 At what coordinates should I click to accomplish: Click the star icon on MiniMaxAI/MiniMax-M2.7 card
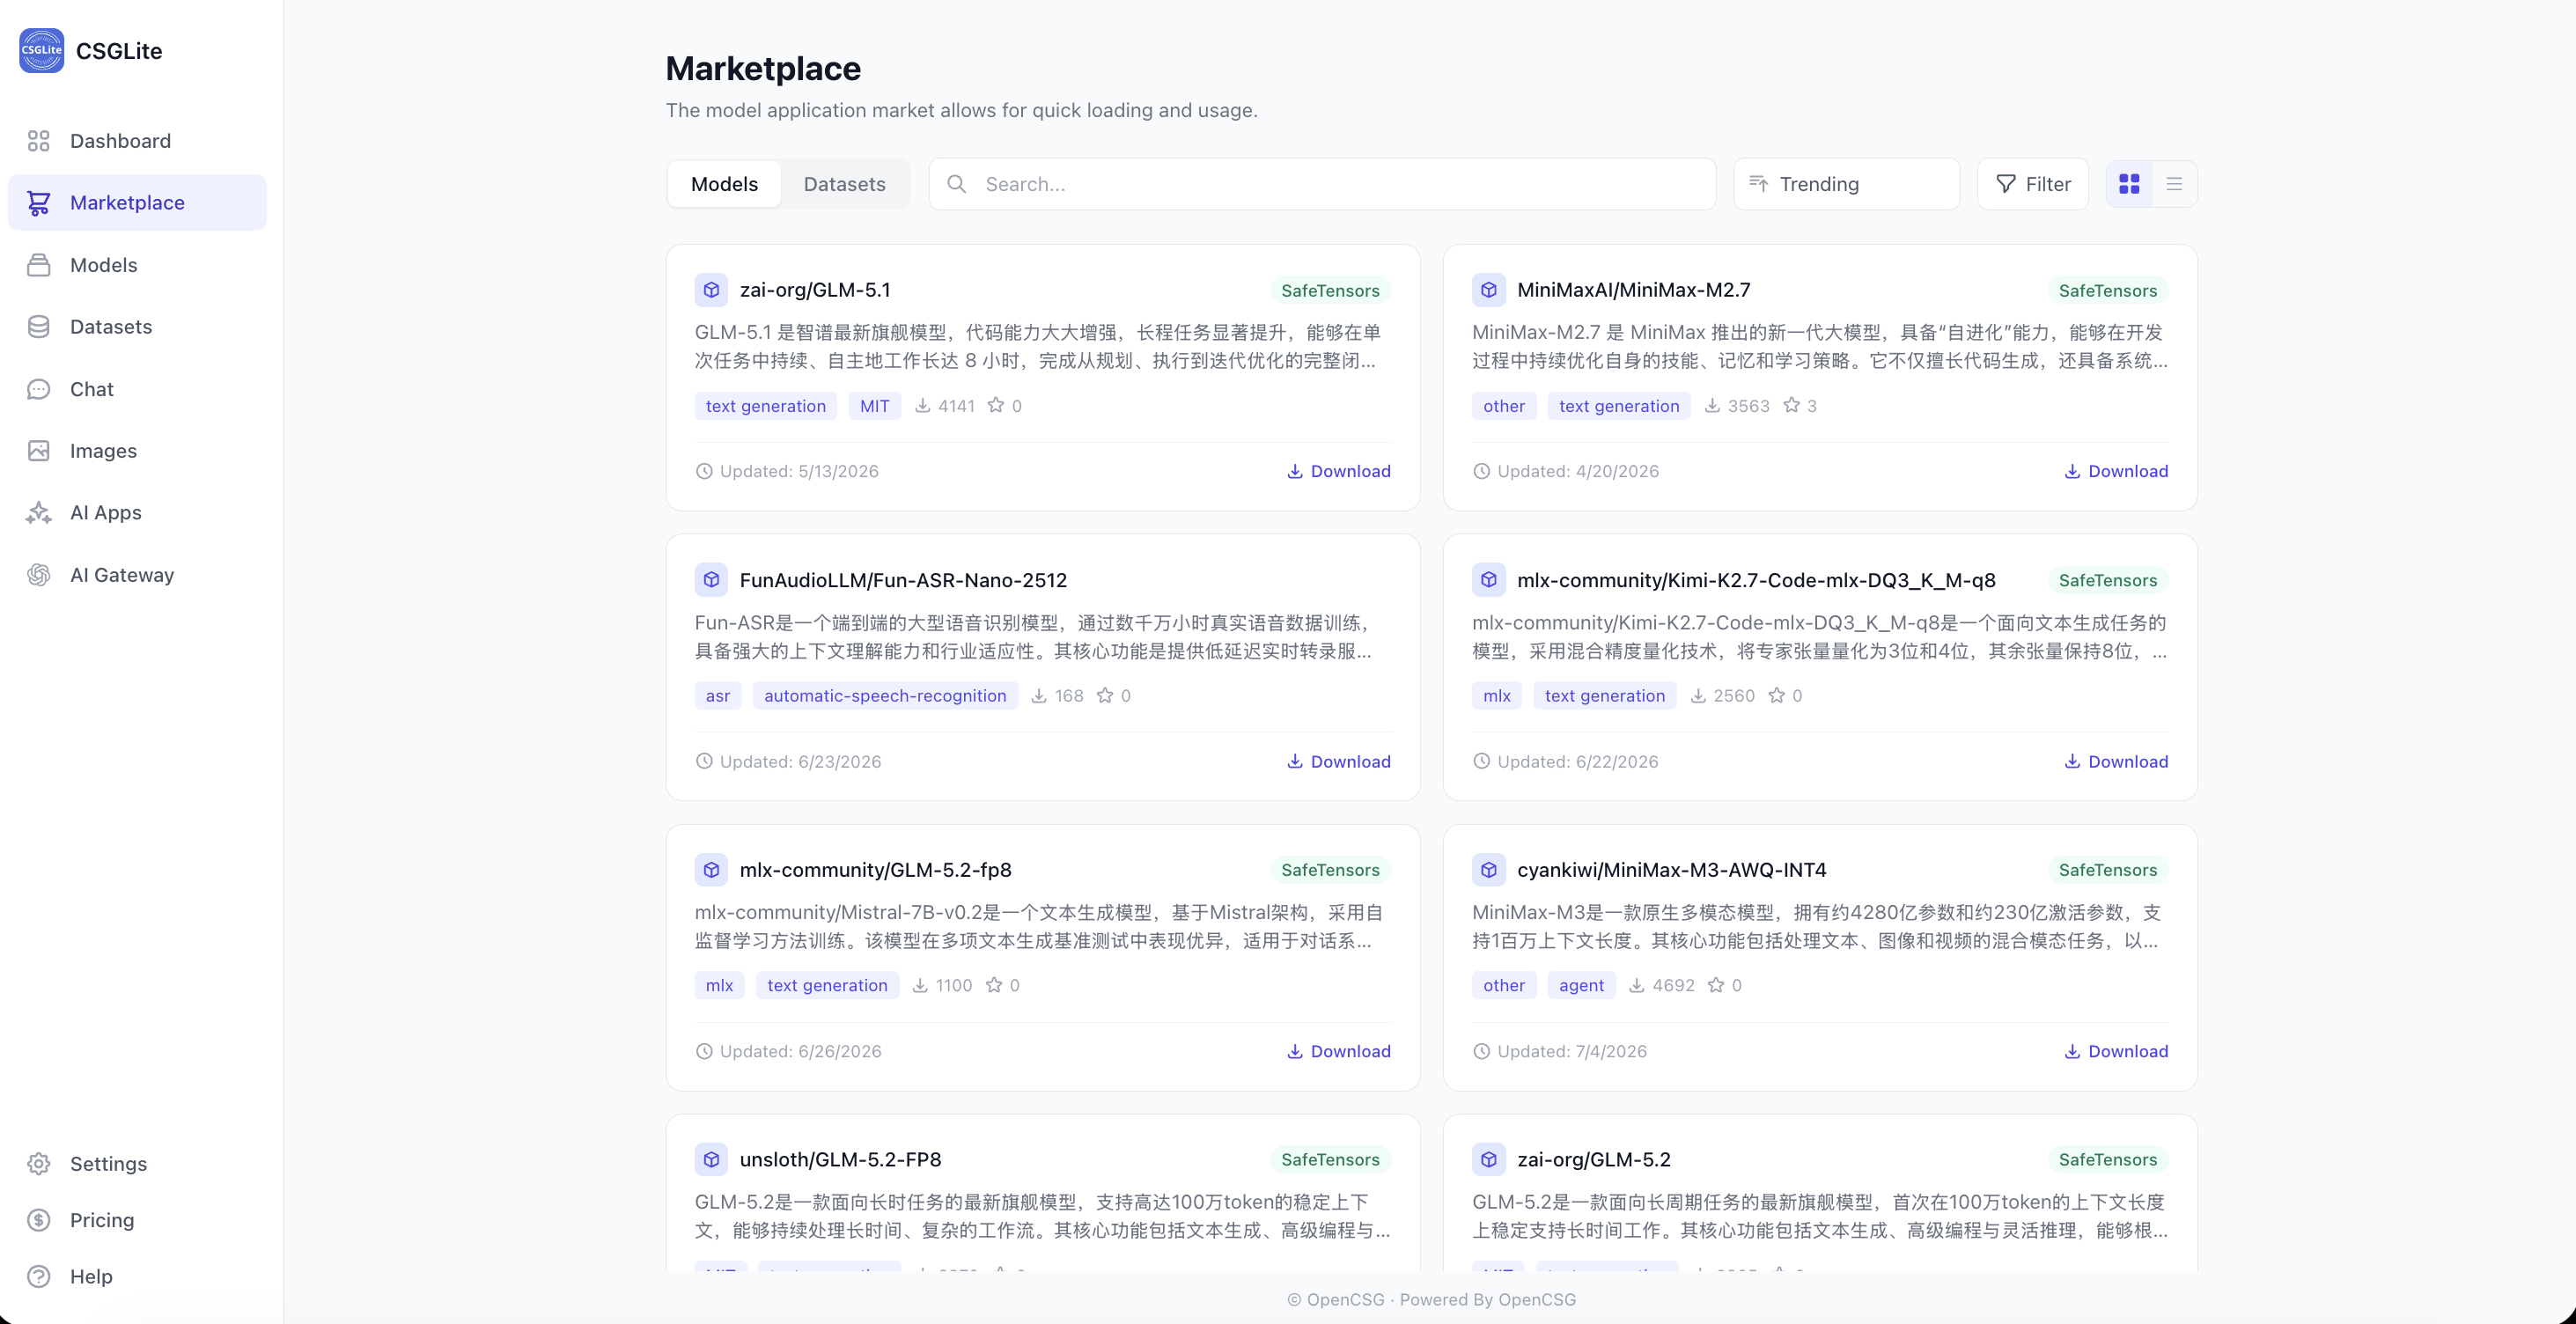click(x=1792, y=405)
